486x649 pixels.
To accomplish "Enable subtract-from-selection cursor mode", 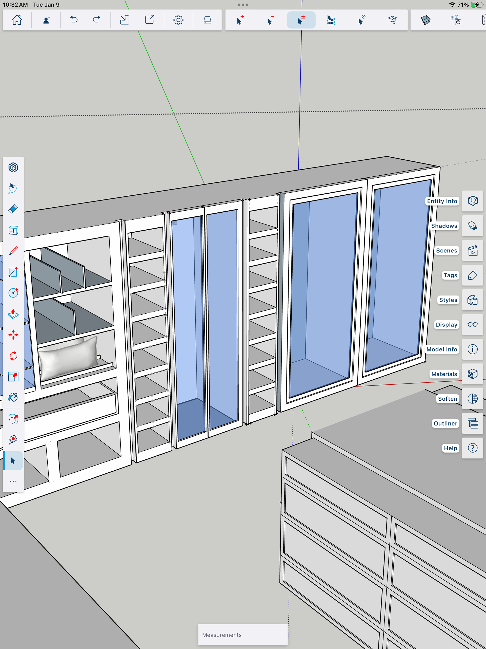I will [x=271, y=20].
